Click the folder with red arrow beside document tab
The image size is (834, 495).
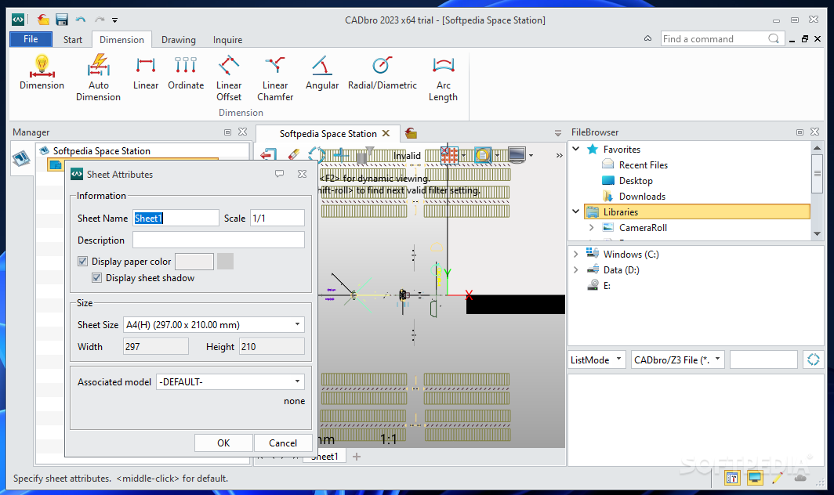click(x=411, y=133)
